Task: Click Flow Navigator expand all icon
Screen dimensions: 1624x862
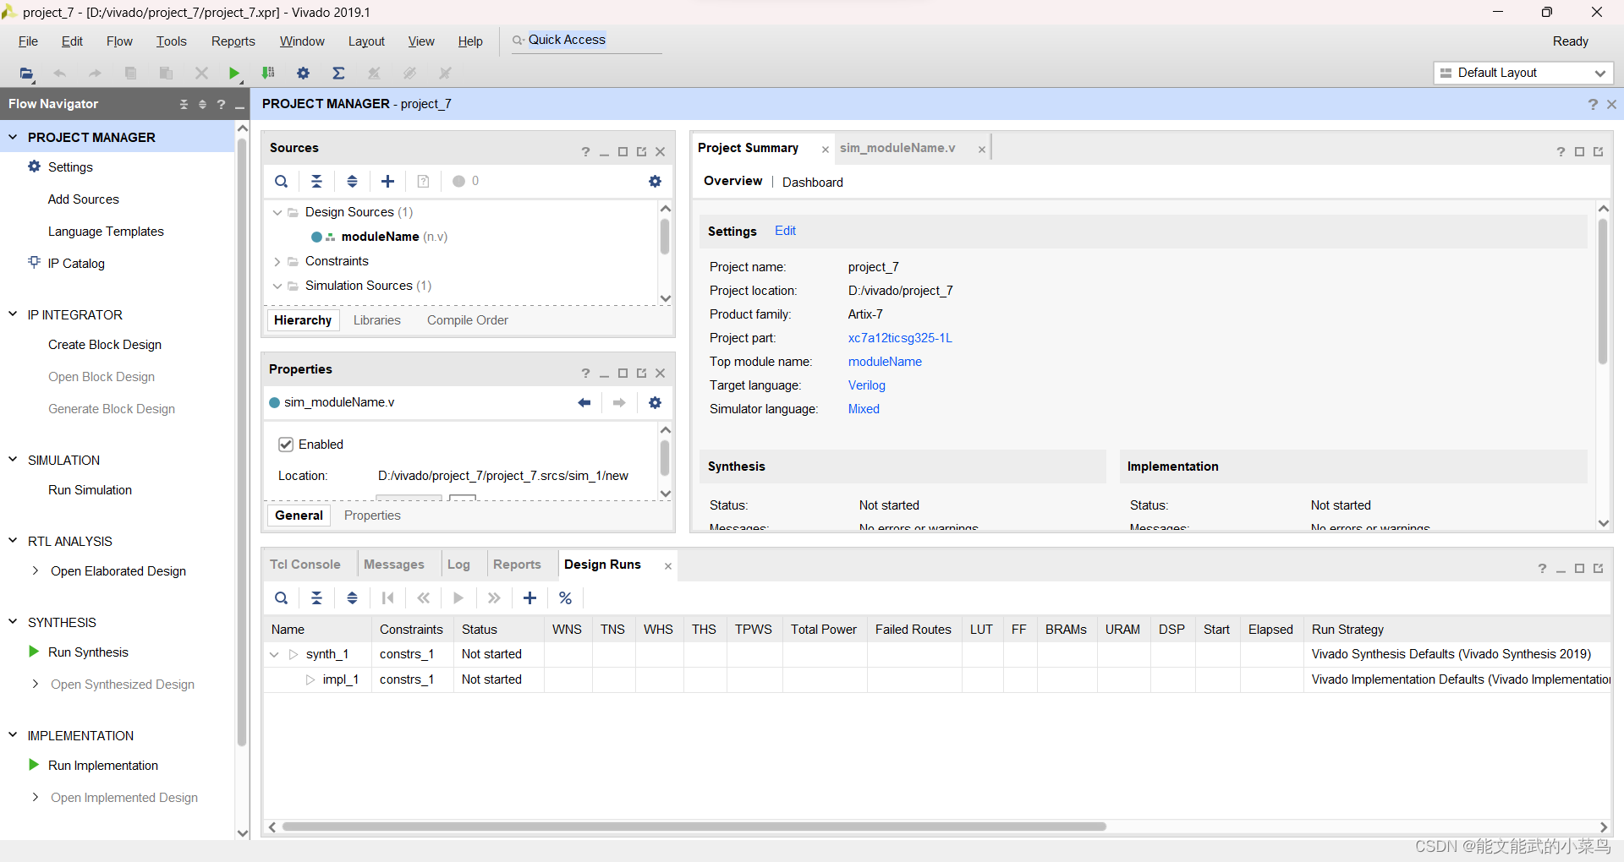Action: 202,104
